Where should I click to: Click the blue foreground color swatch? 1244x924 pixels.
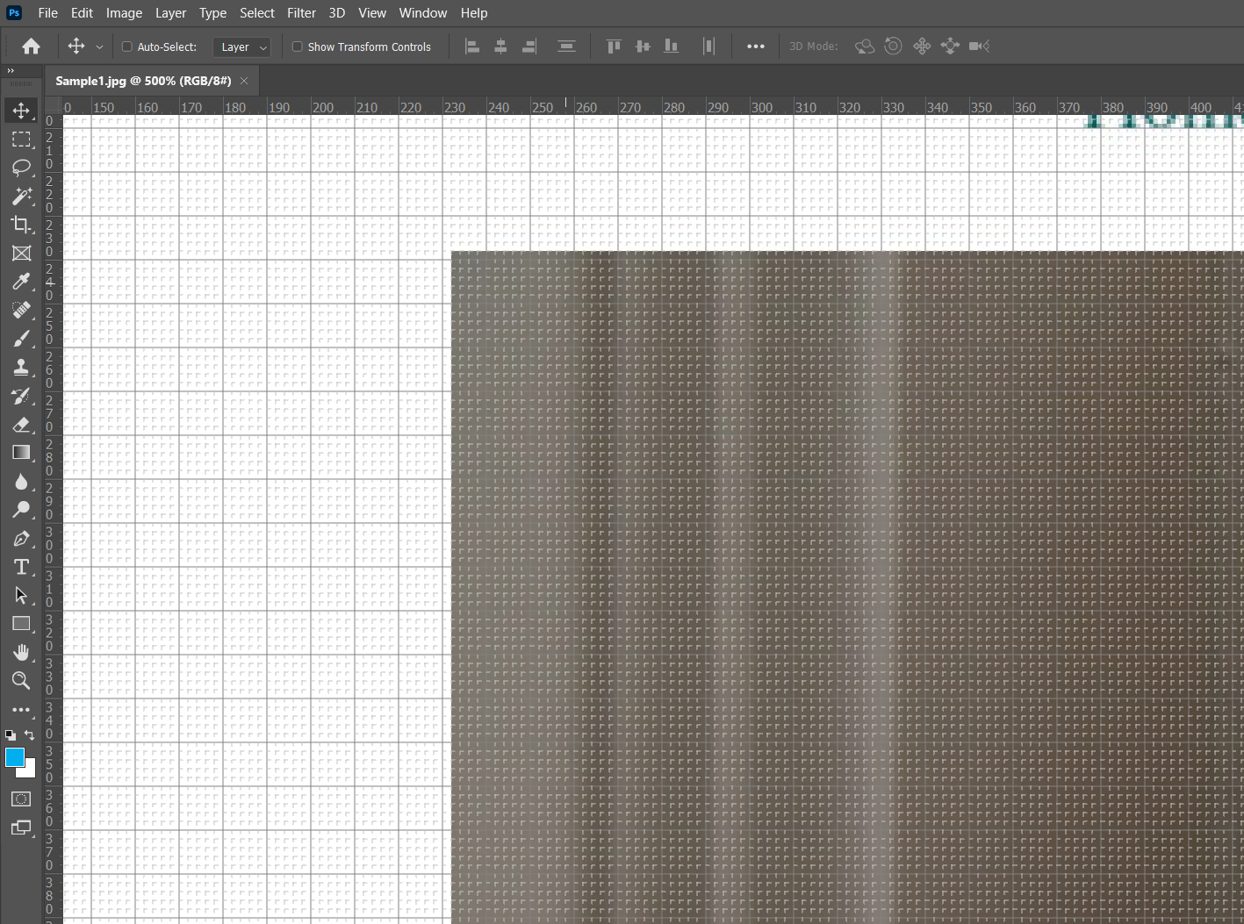[x=14, y=756]
